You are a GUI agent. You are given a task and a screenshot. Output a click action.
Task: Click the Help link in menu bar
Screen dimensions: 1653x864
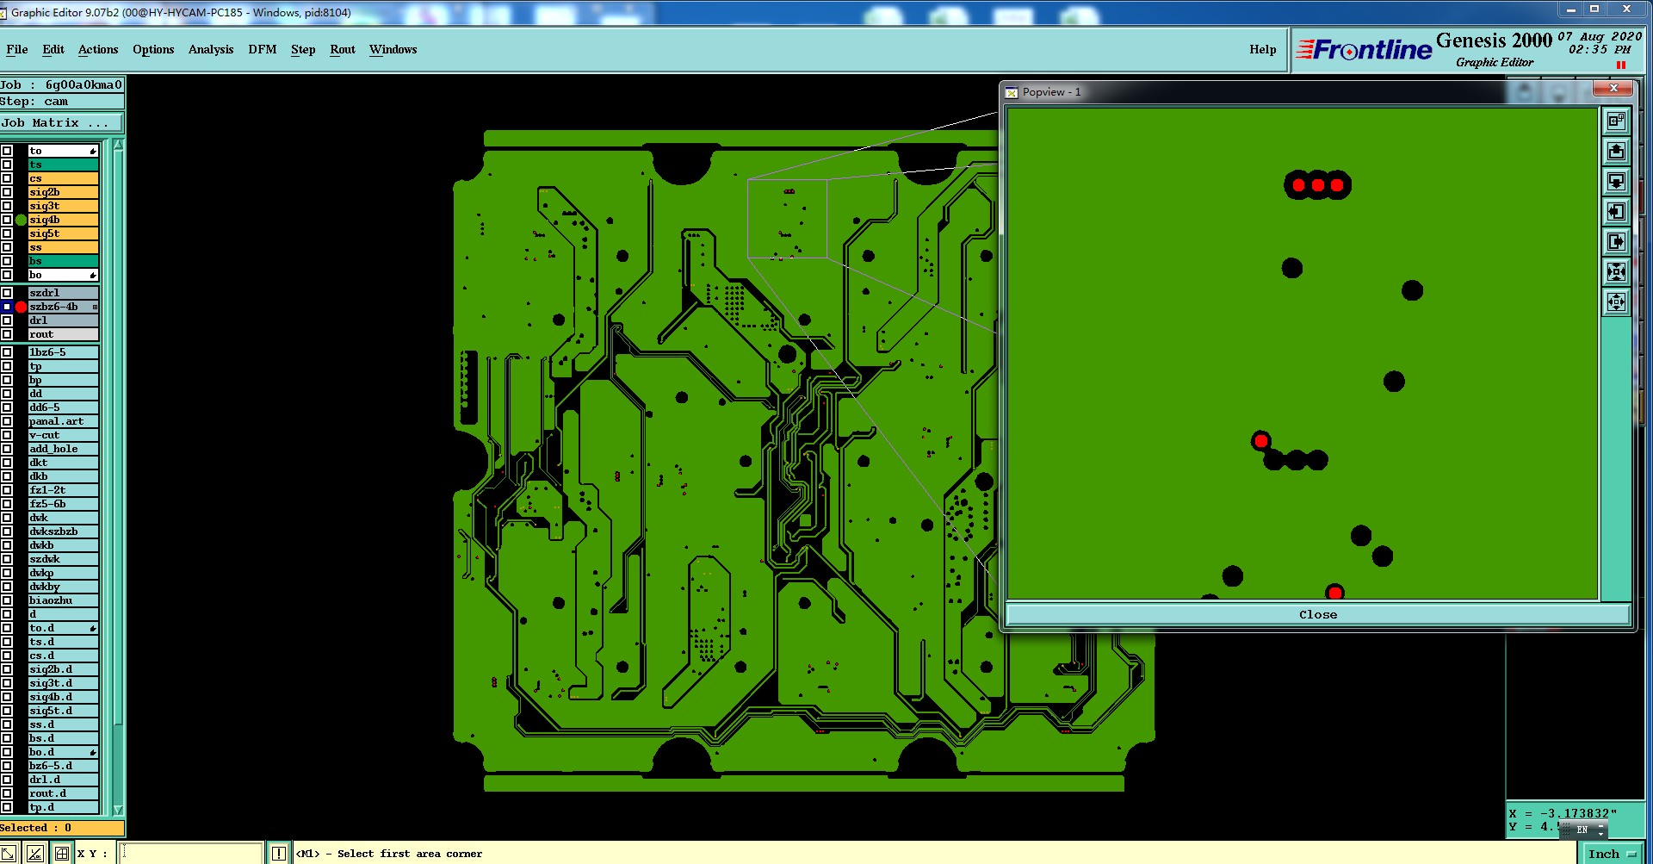click(1263, 50)
